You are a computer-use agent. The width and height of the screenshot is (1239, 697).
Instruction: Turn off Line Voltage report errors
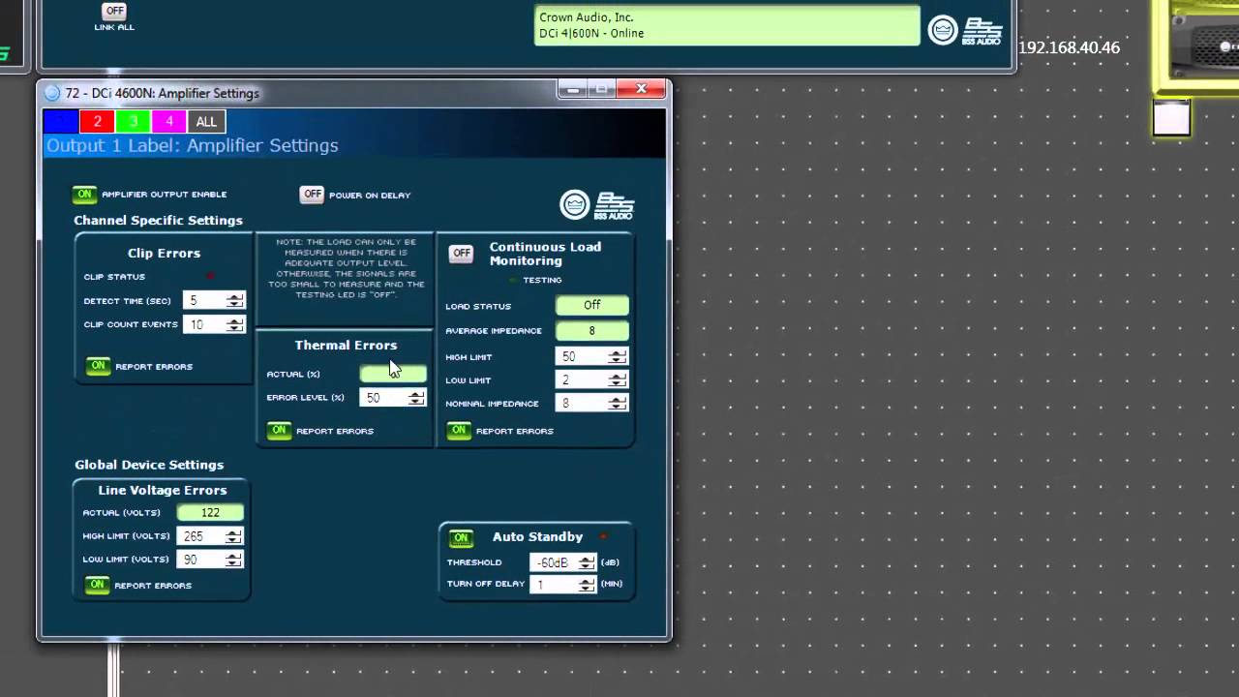point(97,585)
